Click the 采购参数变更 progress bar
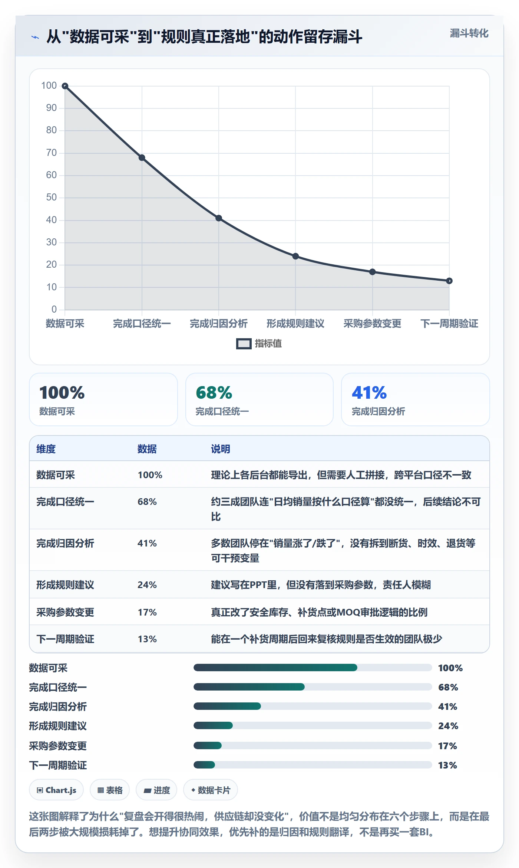This screenshot has height=868, width=519. point(313,745)
